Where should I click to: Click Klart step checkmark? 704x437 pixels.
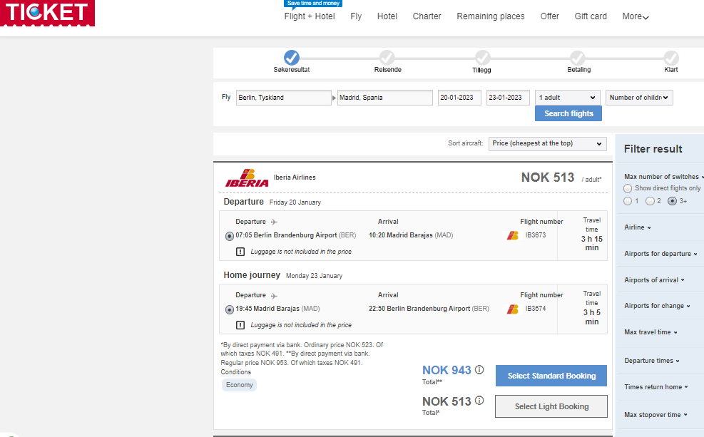671,58
